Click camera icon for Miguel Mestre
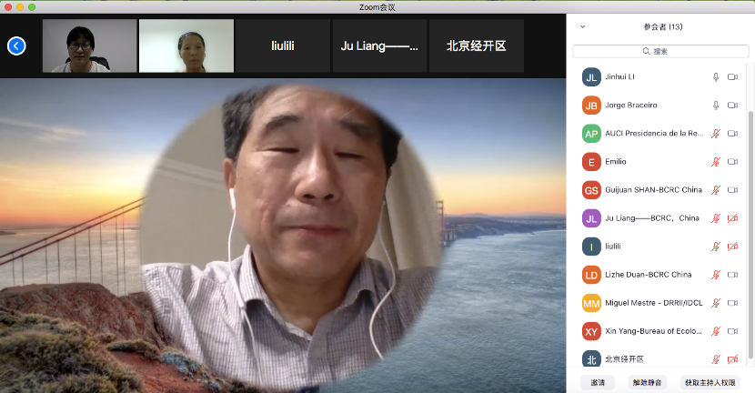The width and height of the screenshot is (755, 393). point(732,303)
